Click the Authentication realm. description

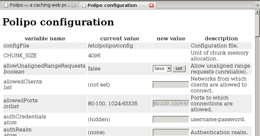(219, 132)
